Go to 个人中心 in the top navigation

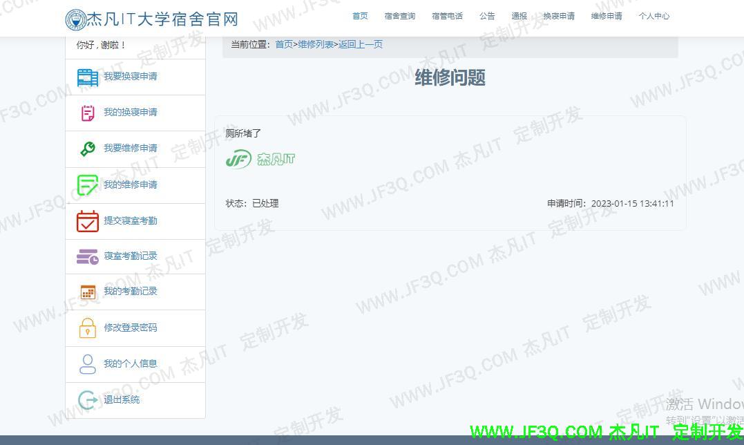(654, 16)
